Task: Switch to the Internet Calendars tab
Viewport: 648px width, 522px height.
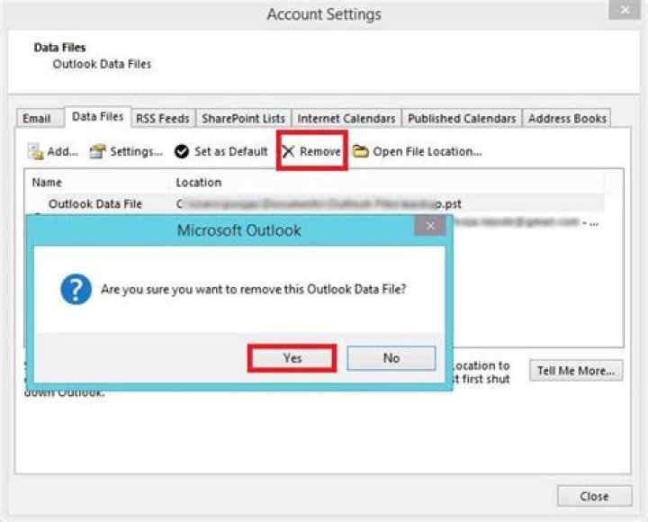Action: [346, 119]
